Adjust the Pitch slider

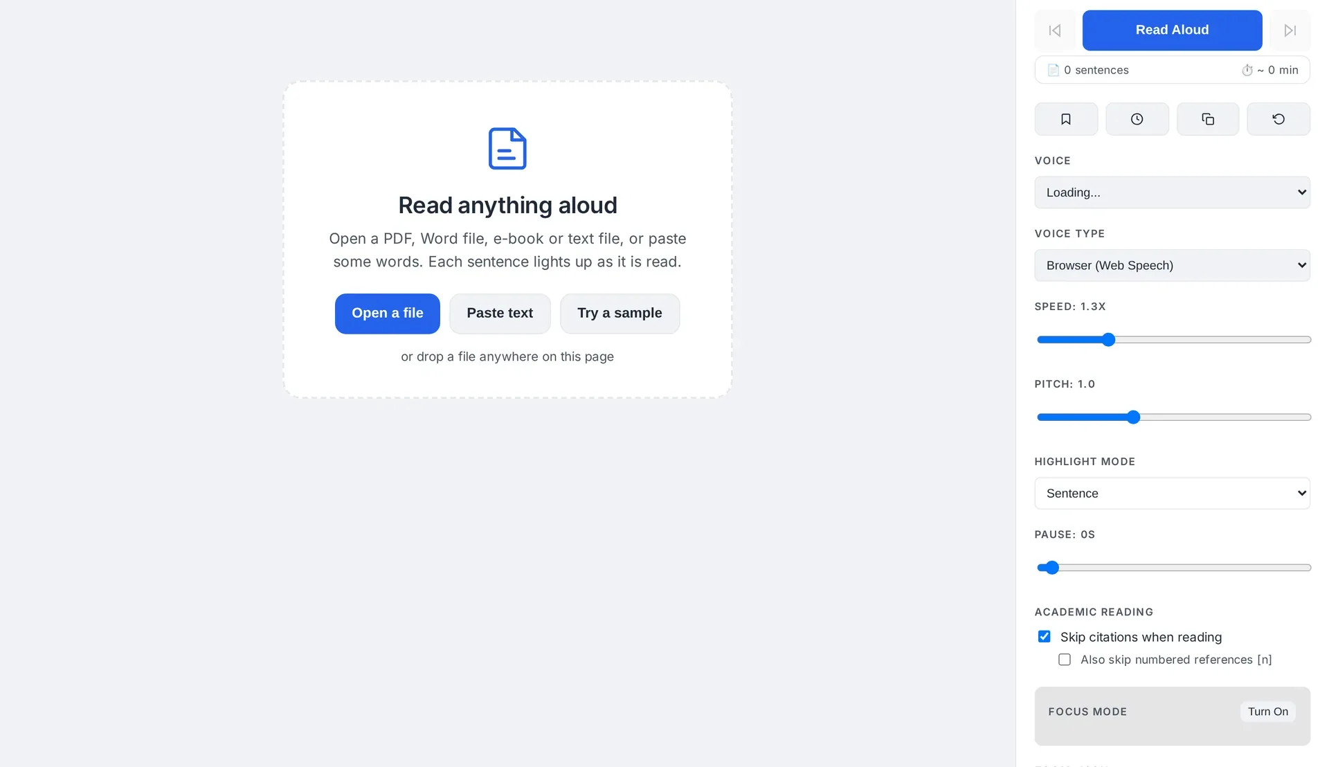pos(1174,417)
